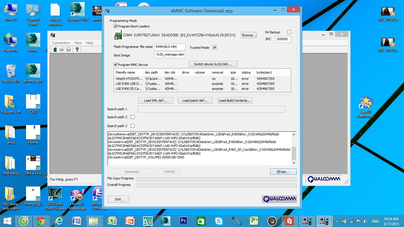The width and height of the screenshot is (404, 227).
Task: Click the SPC input field
Action: [283, 39]
